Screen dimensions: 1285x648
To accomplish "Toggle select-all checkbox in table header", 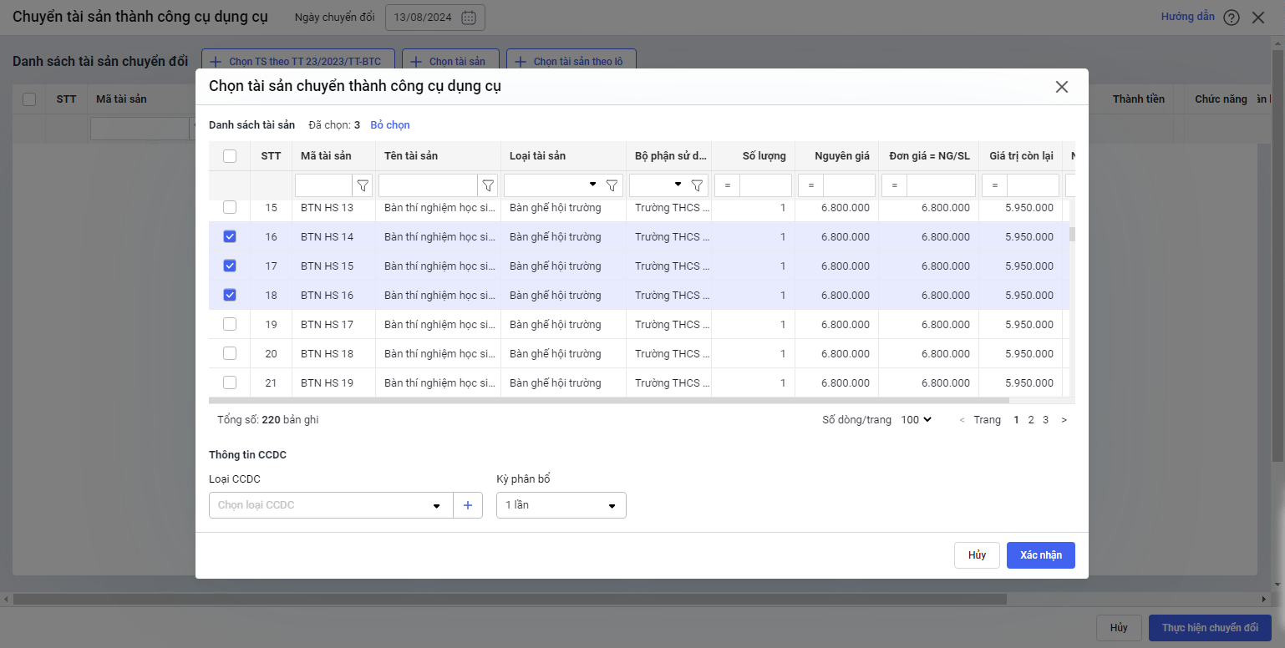I will [x=230, y=156].
